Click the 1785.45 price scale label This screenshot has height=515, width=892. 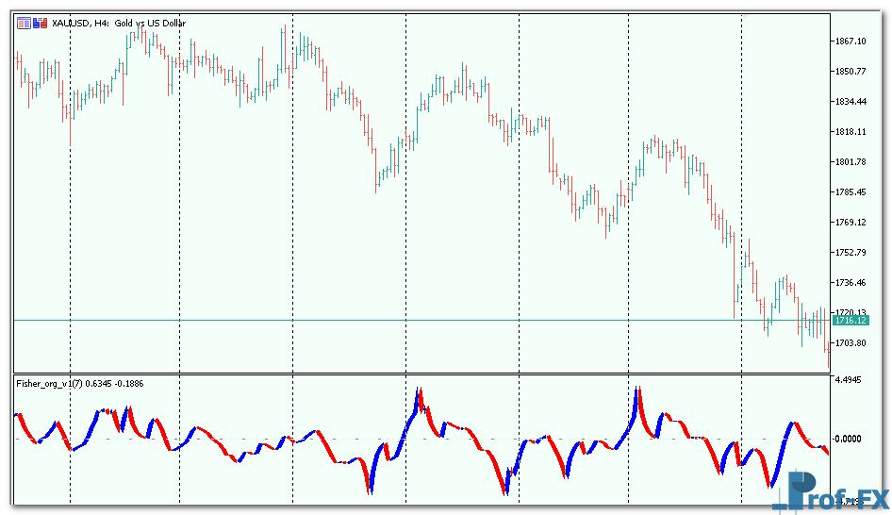coord(851,192)
